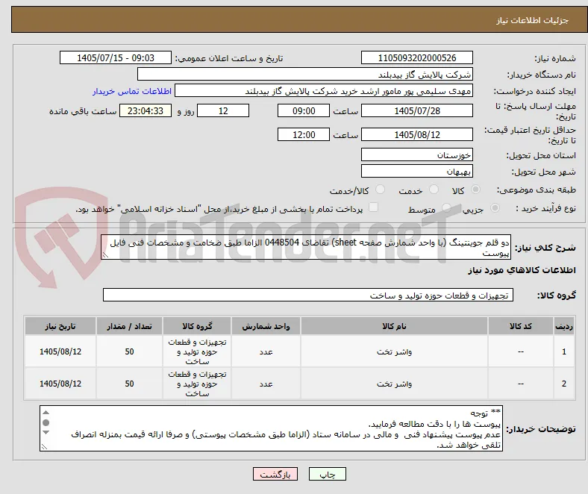Click scroll down arrow in buyer notes

point(46,433)
